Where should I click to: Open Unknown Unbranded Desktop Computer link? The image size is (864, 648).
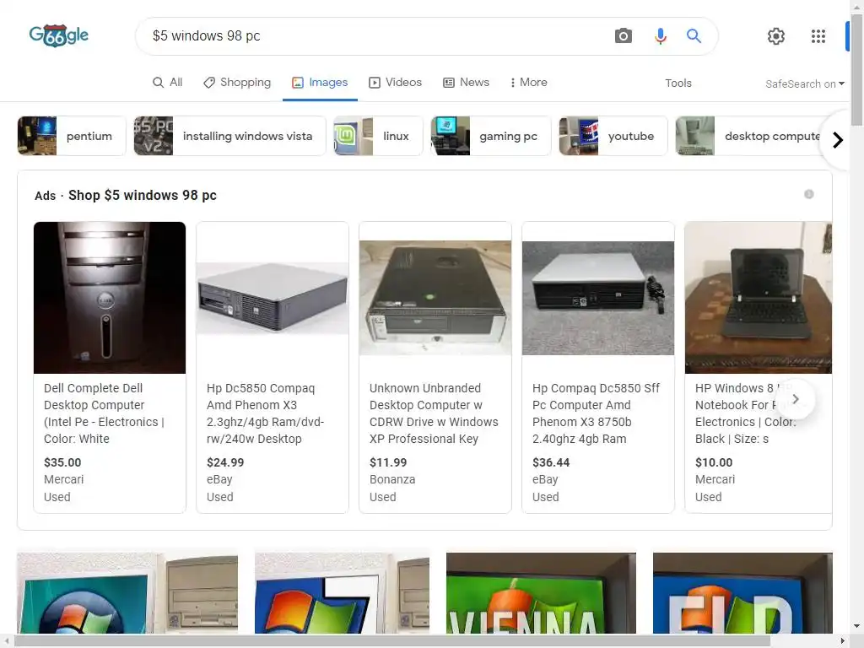point(434,413)
